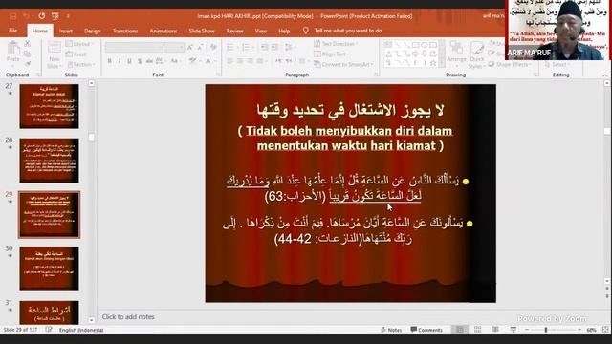Click to add notes area

pos(128,316)
